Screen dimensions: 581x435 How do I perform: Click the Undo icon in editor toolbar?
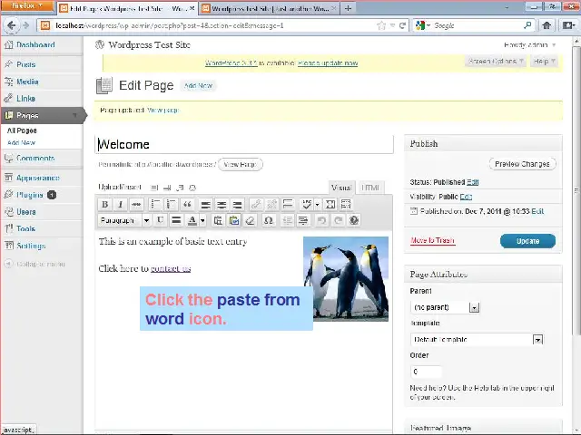pos(321,220)
